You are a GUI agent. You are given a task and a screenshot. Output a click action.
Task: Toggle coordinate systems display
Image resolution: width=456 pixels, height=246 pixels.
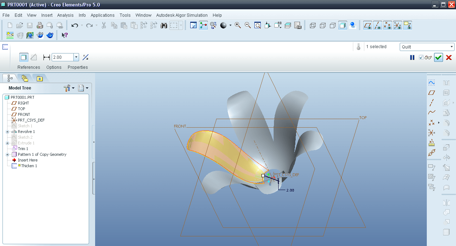[x=398, y=25]
